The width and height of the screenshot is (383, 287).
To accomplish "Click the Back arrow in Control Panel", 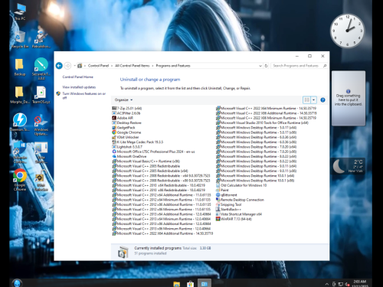I will 59,66.
